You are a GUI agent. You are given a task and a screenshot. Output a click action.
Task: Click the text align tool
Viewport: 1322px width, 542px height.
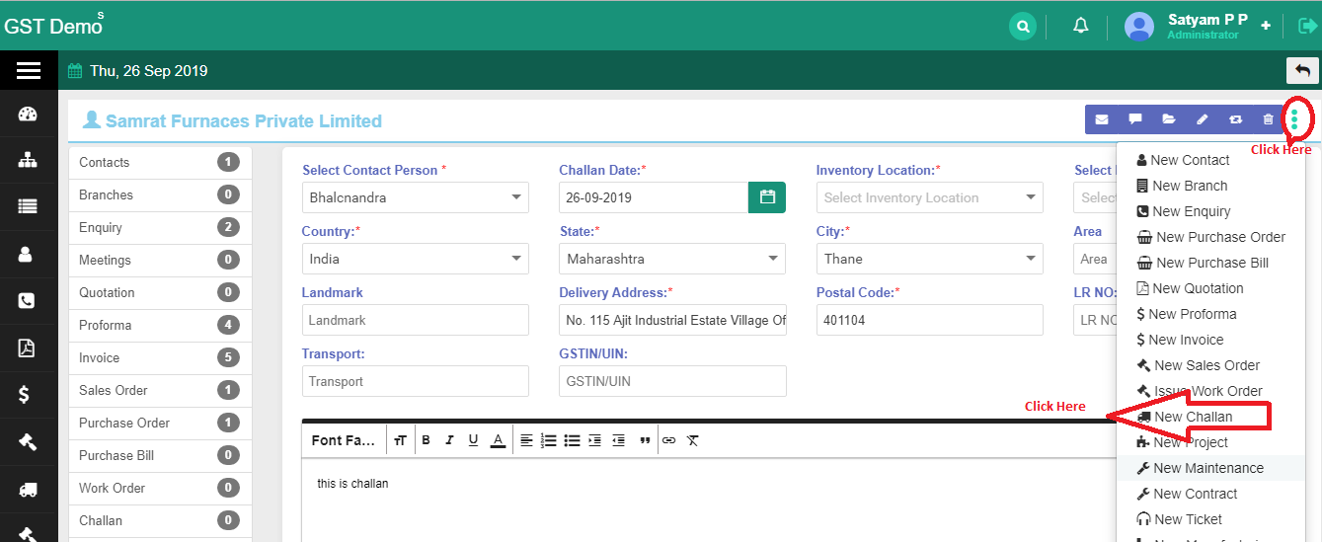pyautogui.click(x=526, y=440)
